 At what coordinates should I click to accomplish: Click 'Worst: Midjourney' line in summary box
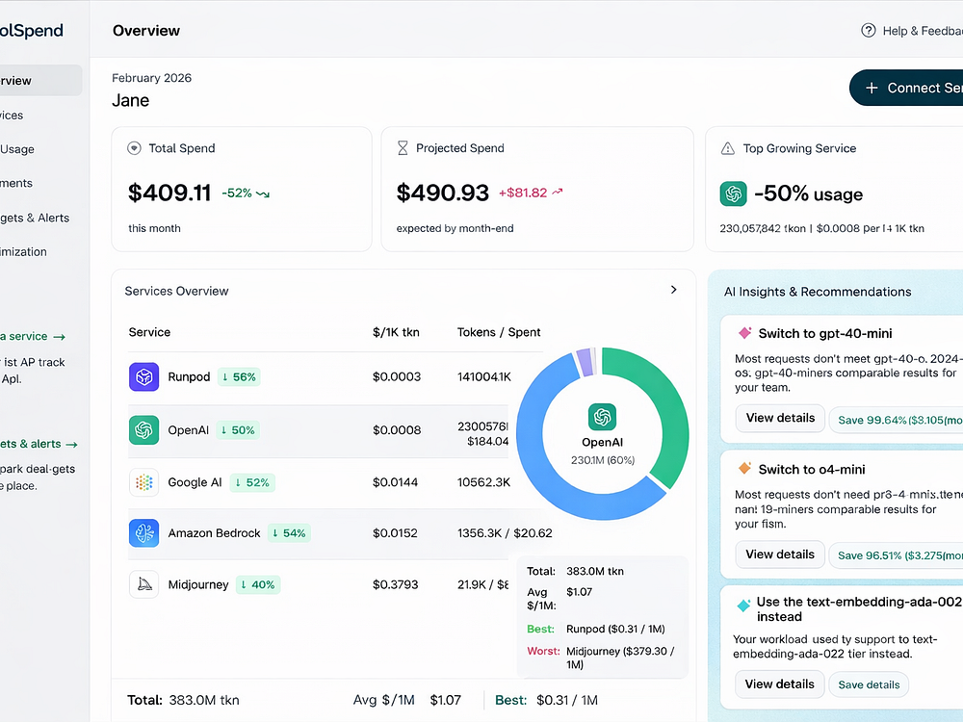601,658
